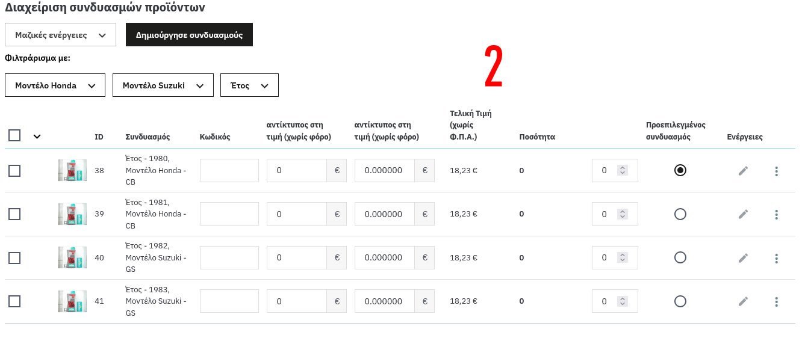
Task: Select the checkbox for row ID 38
Action: pos(14,171)
